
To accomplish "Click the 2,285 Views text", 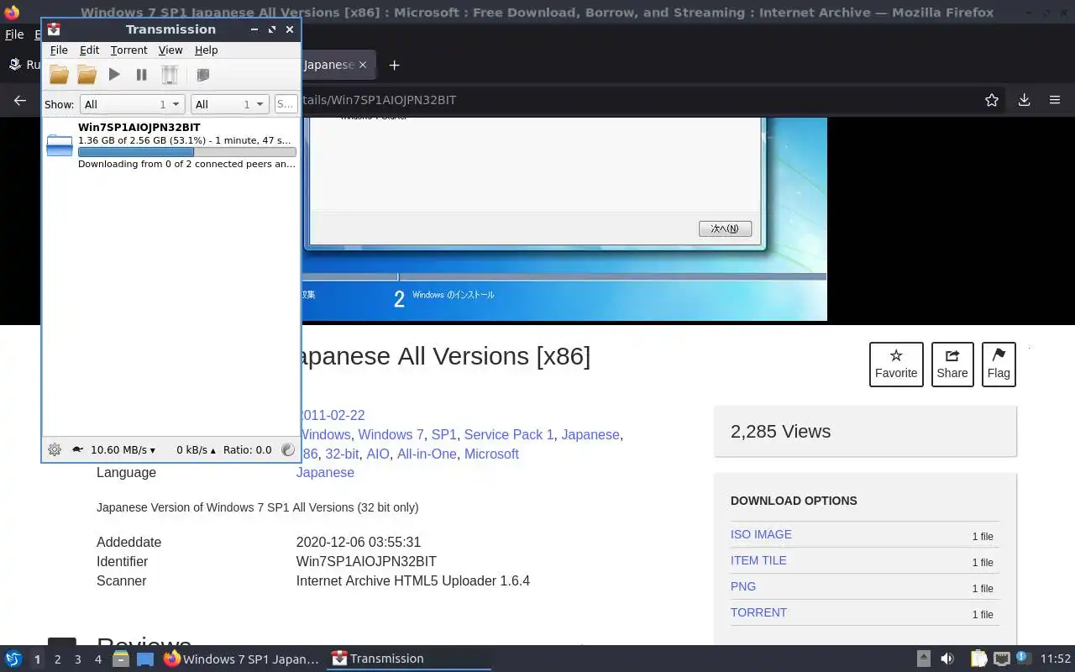I will pyautogui.click(x=780, y=431).
